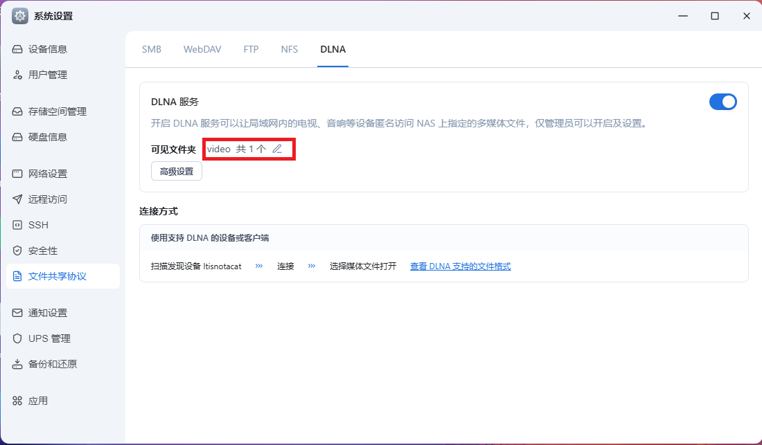Click the Notification Settings (通知设置) envelope icon
Screen dimensions: 762x445
[x=17, y=313]
